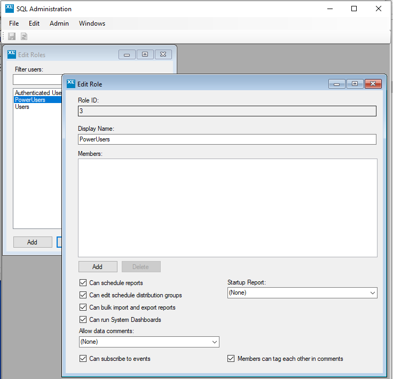Viewport: 393px width, 379px height.
Task: Click the Display Name text field
Action: click(227, 139)
